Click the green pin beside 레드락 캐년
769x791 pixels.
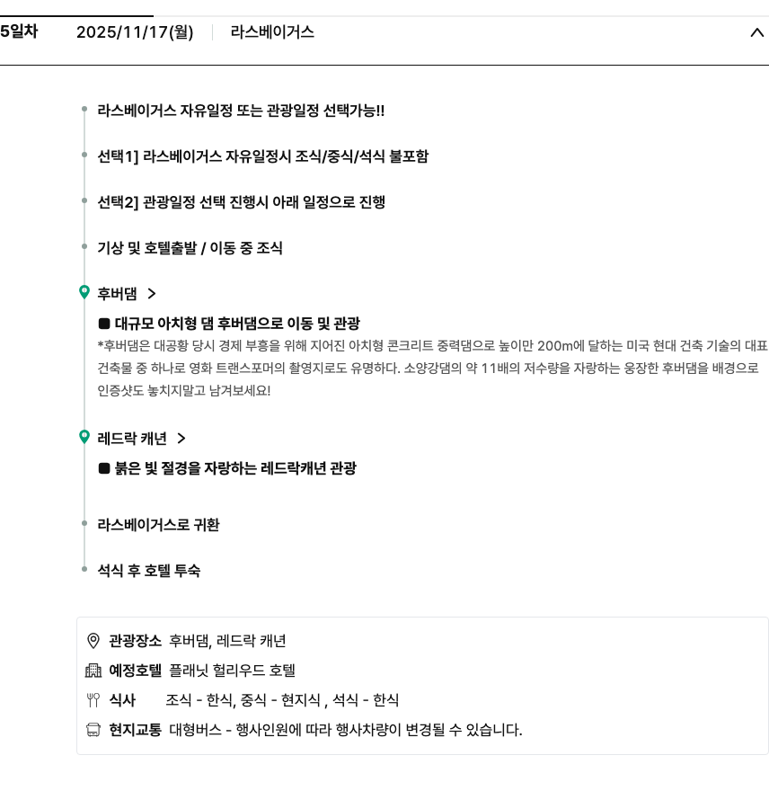click(x=84, y=437)
